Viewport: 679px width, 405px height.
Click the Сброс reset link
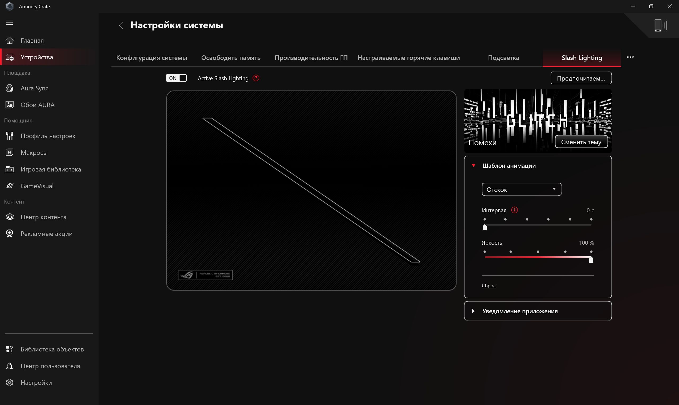489,285
